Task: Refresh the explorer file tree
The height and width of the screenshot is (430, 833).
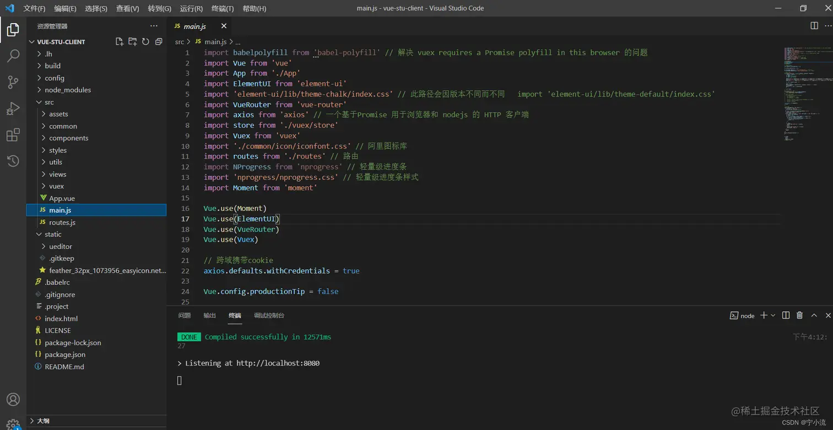Action: pyautogui.click(x=145, y=41)
